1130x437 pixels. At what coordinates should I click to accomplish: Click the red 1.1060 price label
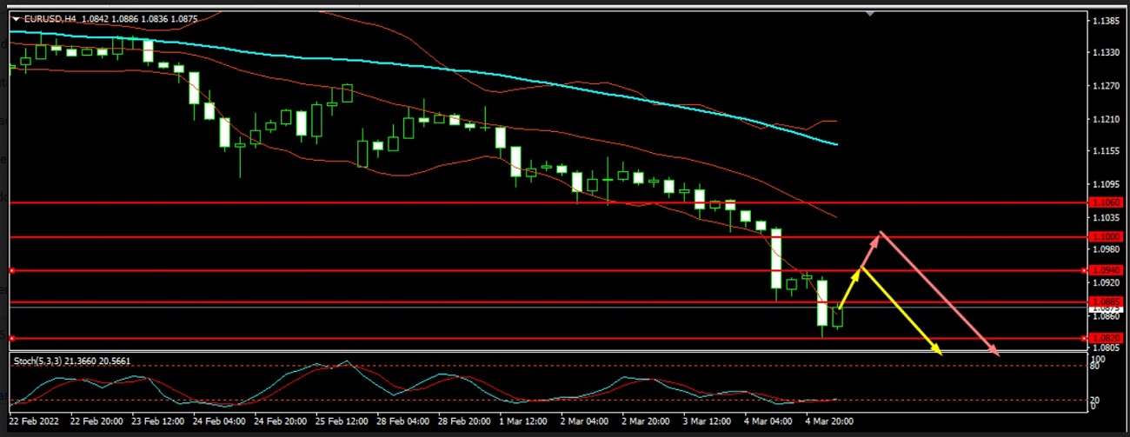pos(1105,202)
